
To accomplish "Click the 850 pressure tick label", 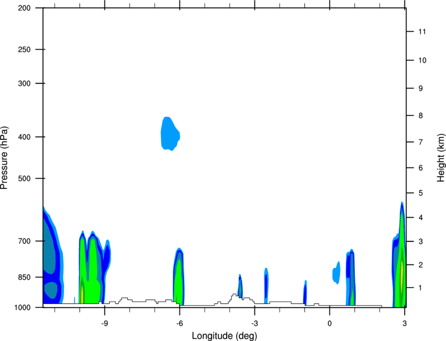I will [x=24, y=277].
